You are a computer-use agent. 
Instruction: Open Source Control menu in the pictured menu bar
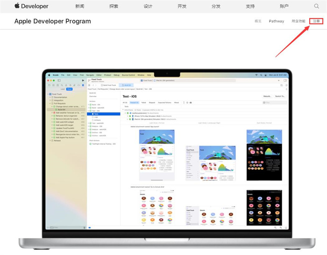coord(128,75)
